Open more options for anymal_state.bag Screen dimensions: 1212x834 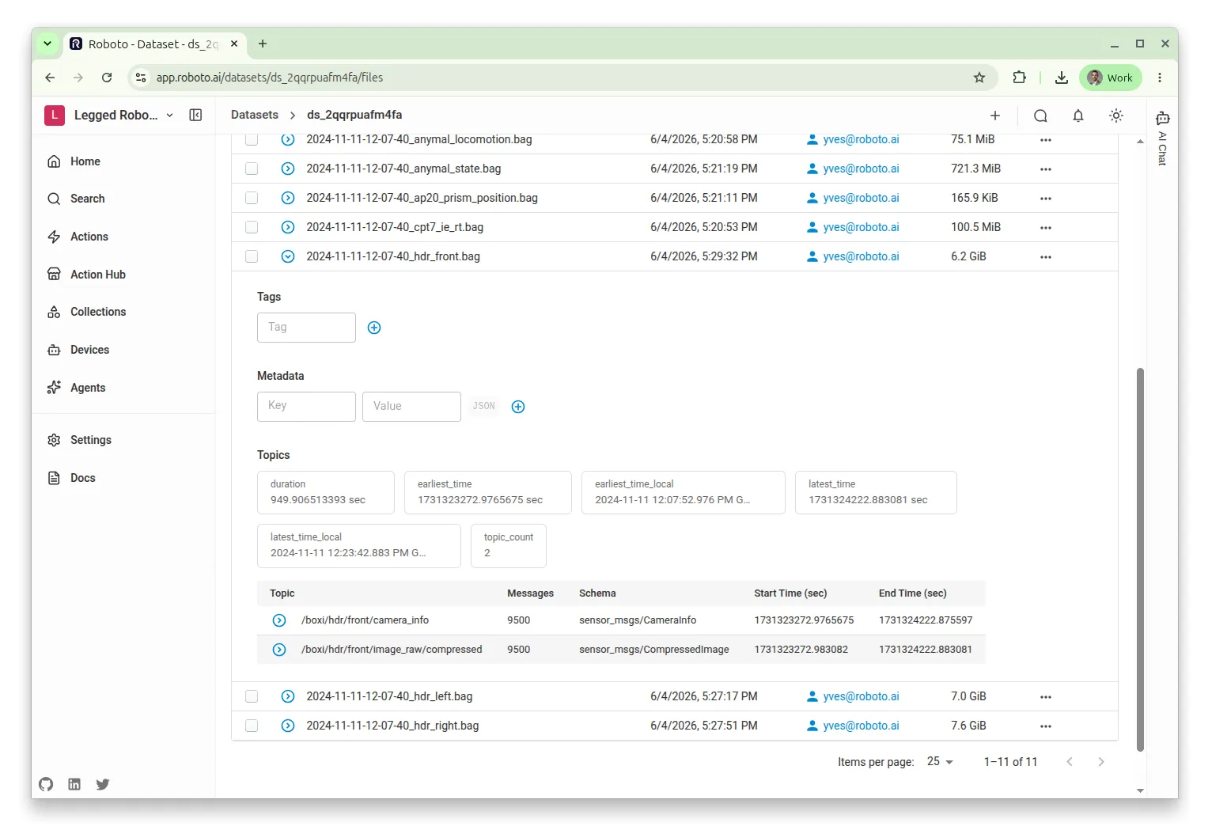tap(1045, 169)
